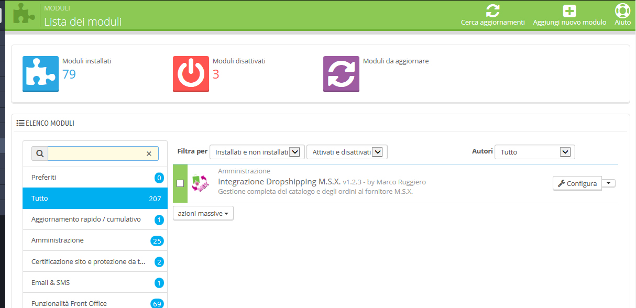Viewport: 636px width, 308px height.
Task: Click the Lista dei moduli page title
Action: (x=83, y=21)
